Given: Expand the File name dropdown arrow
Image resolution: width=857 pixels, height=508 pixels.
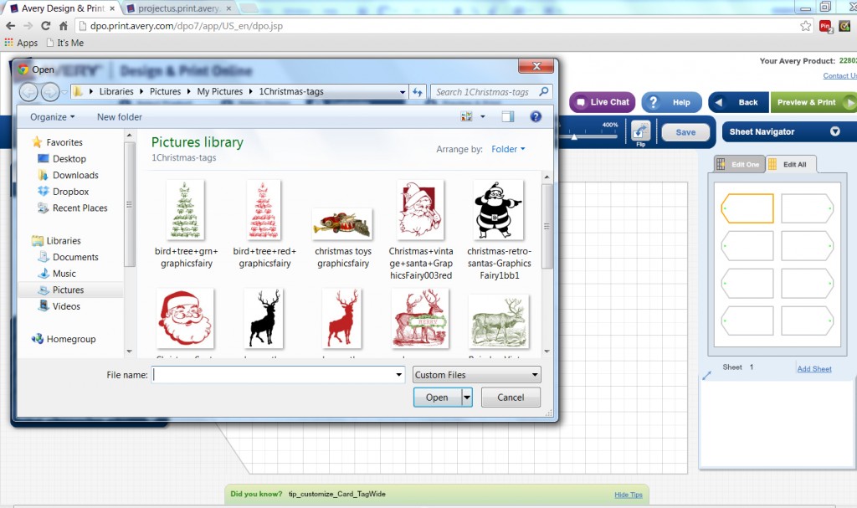Looking at the screenshot, I should click(x=399, y=375).
